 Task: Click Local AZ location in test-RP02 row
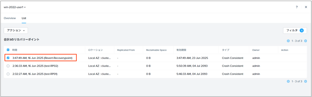point(99,66)
